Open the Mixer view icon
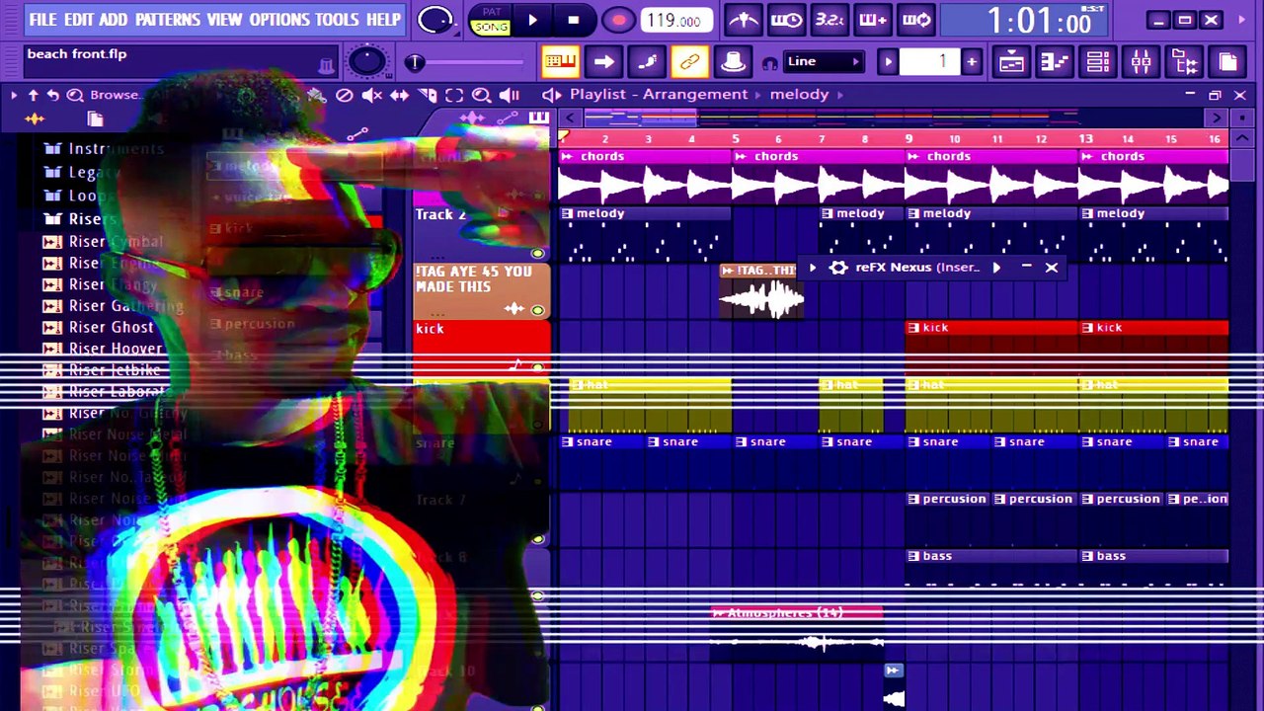The width and height of the screenshot is (1264, 711). (1142, 62)
